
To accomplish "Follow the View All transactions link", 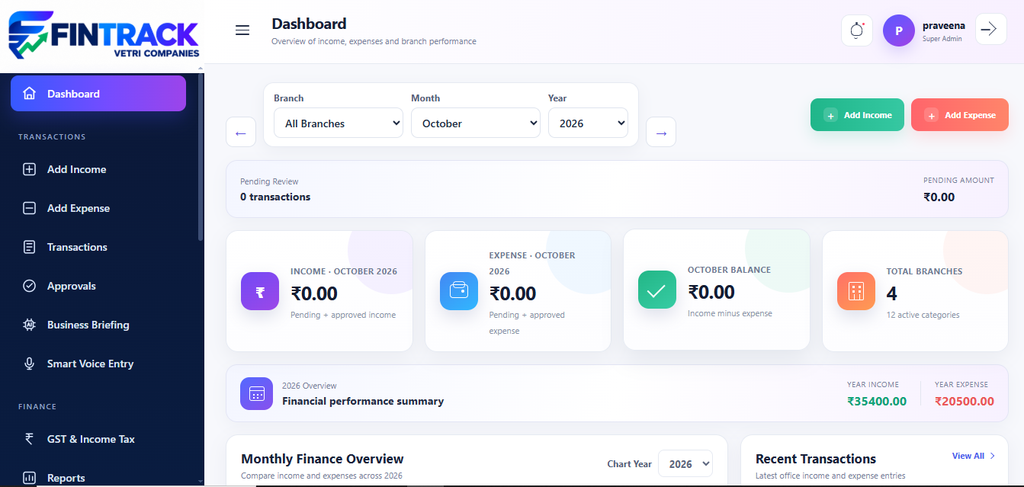I will [x=974, y=456].
